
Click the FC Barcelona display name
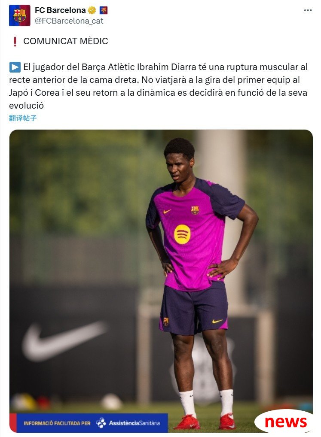pos(60,10)
